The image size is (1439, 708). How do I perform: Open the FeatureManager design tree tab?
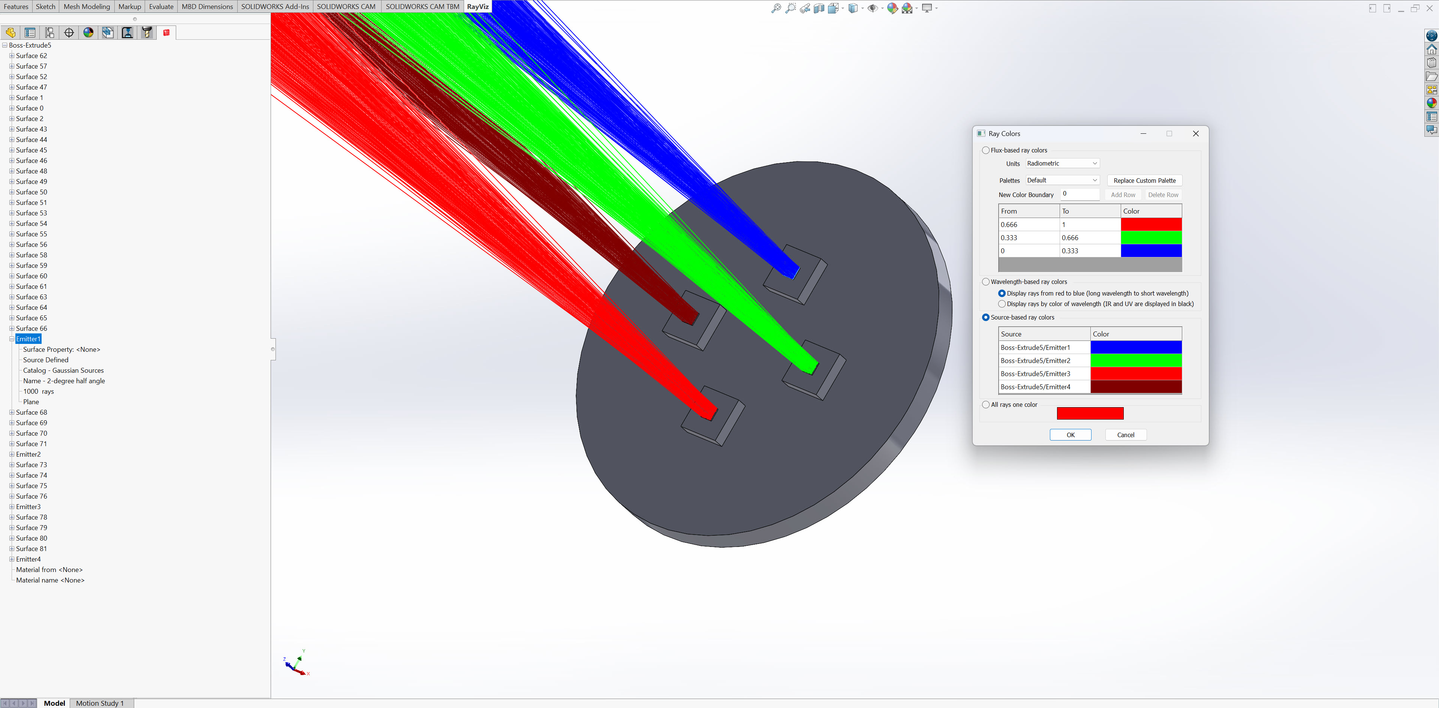[x=10, y=32]
